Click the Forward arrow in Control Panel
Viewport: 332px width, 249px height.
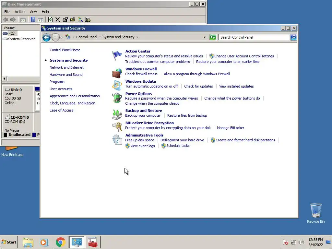click(55, 38)
